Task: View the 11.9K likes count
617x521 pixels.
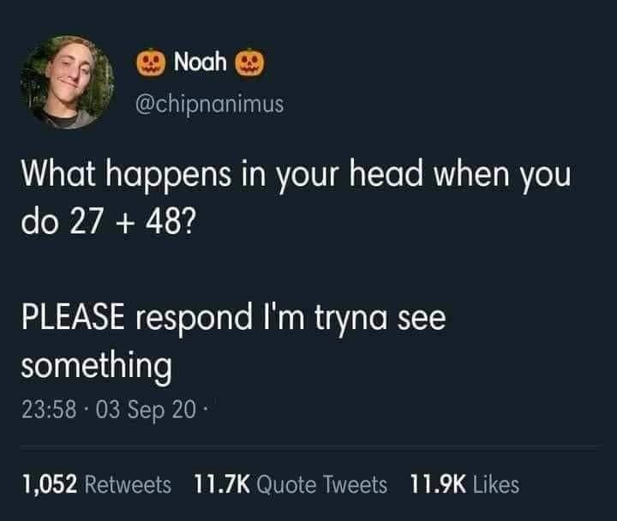Action: [438, 484]
